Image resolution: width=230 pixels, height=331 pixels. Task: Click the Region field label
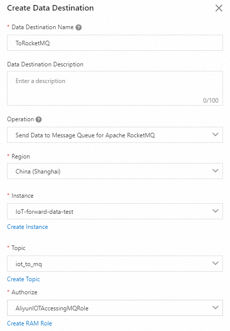pos(21,156)
